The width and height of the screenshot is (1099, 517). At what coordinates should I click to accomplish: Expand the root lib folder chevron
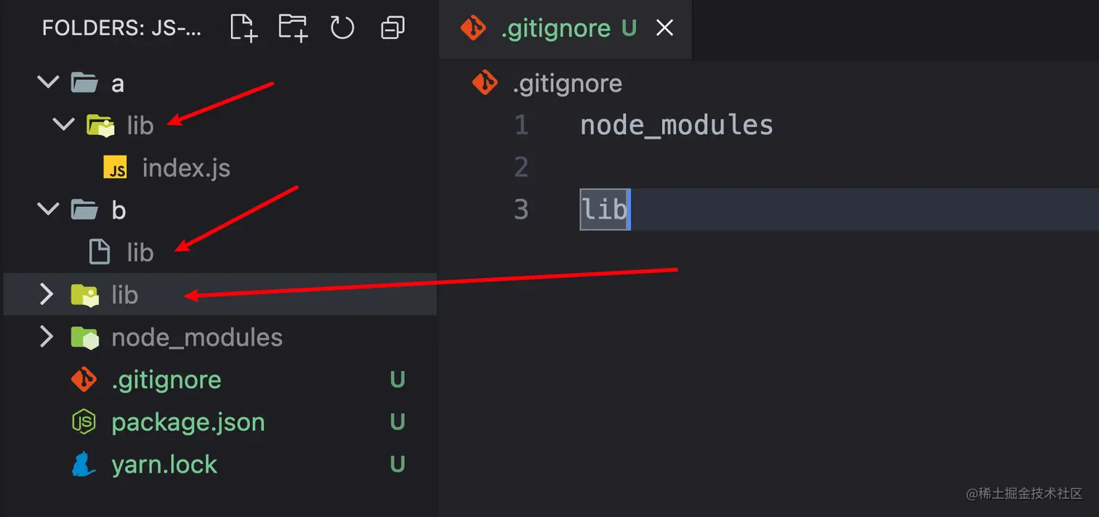pos(47,294)
